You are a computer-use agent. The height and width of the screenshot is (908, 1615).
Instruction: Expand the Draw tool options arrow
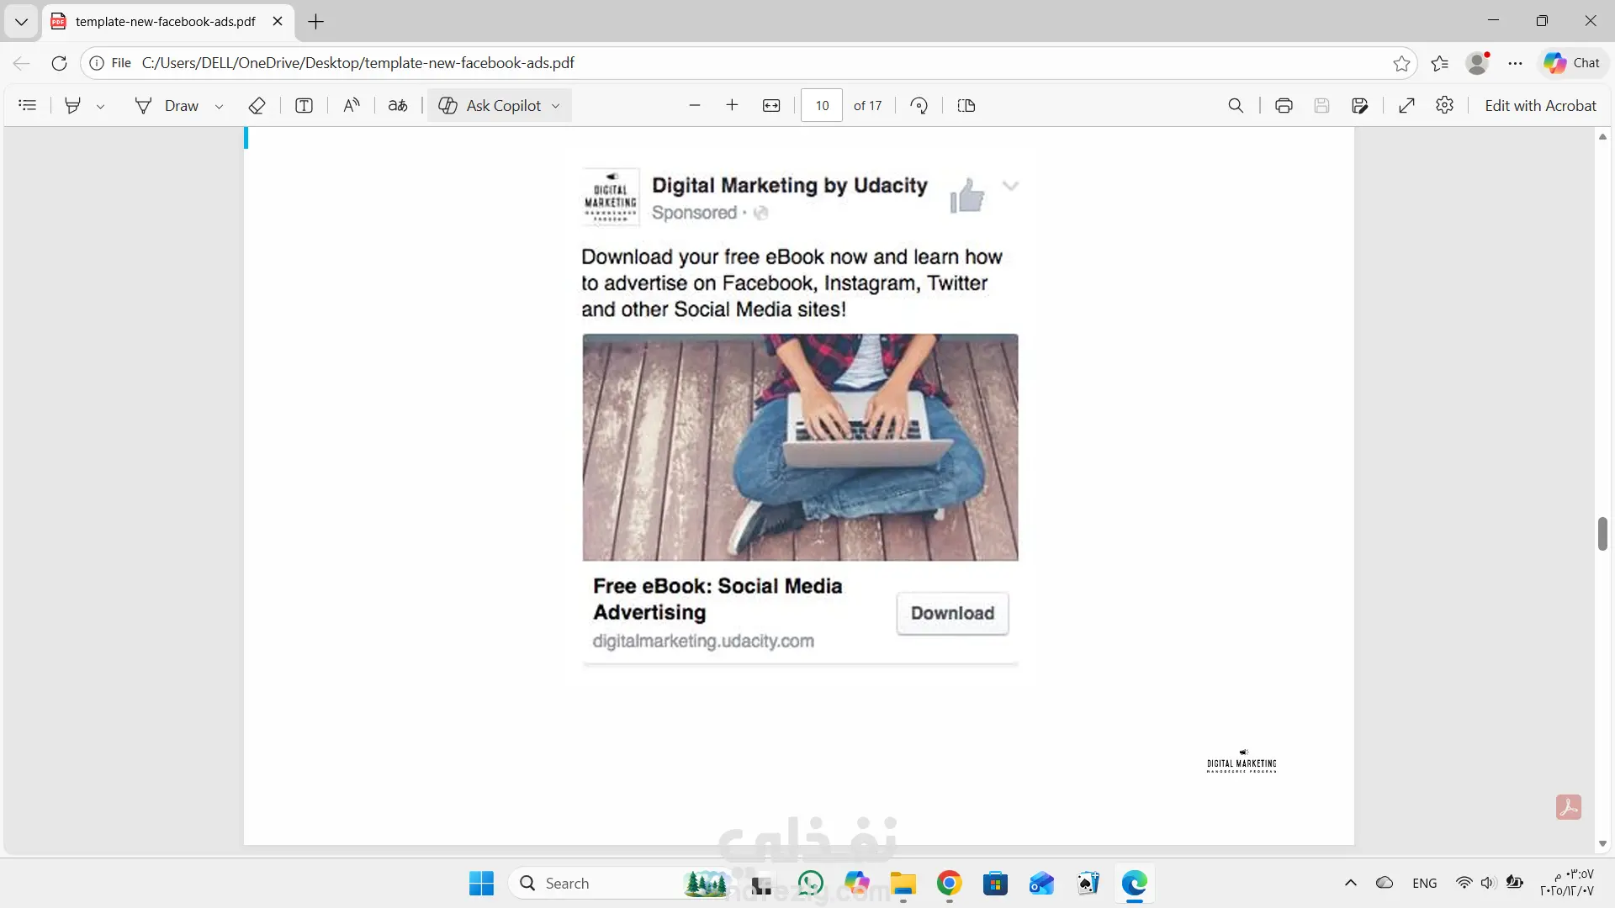tap(220, 107)
